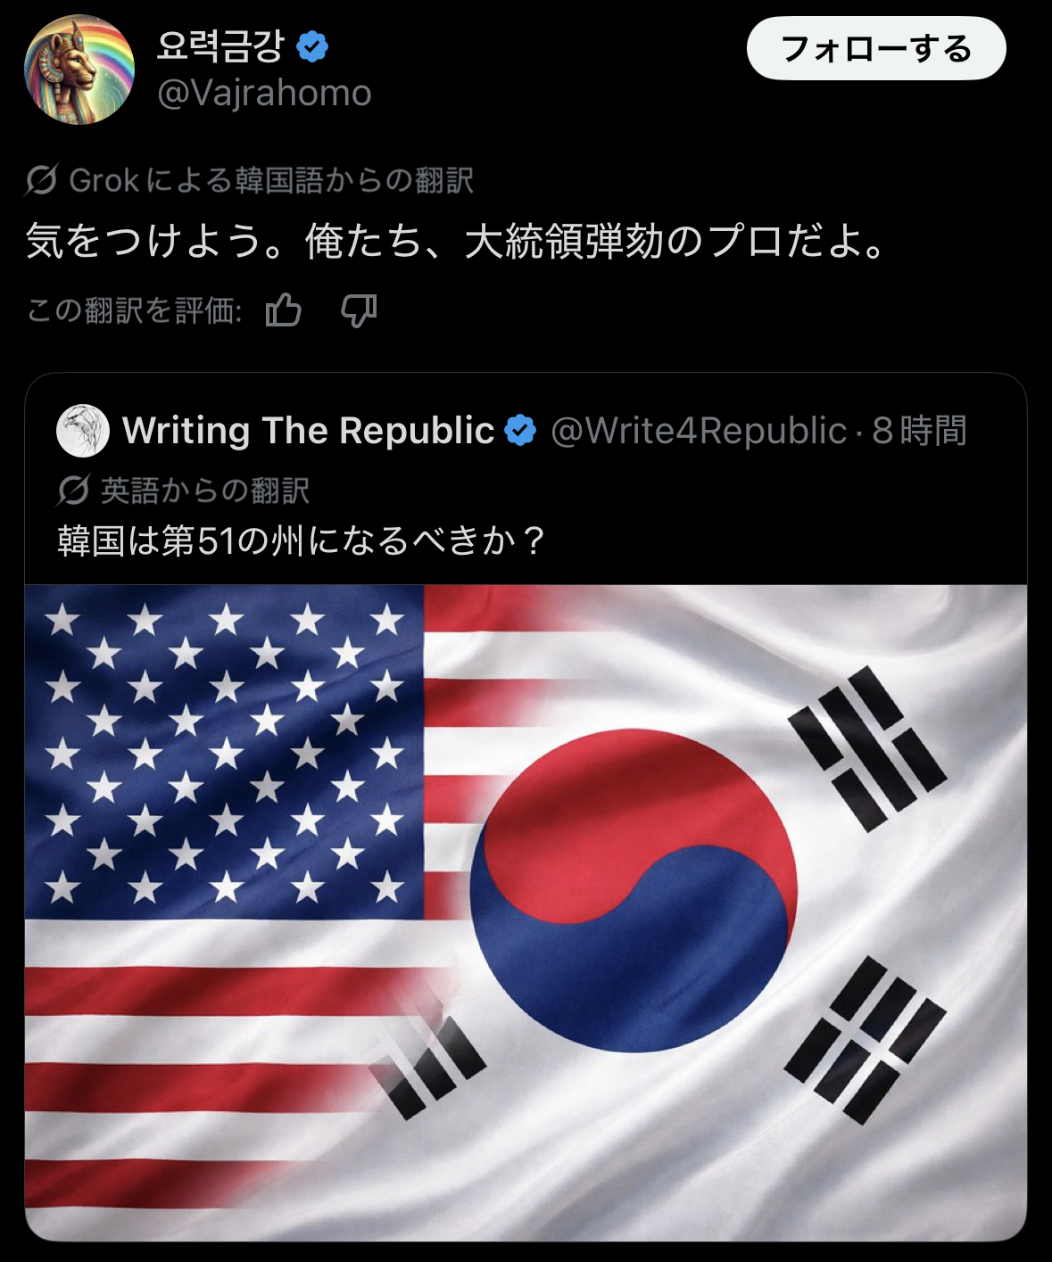
Task: Click the 'この翻訳を評価:' rating label
Action: (x=135, y=310)
